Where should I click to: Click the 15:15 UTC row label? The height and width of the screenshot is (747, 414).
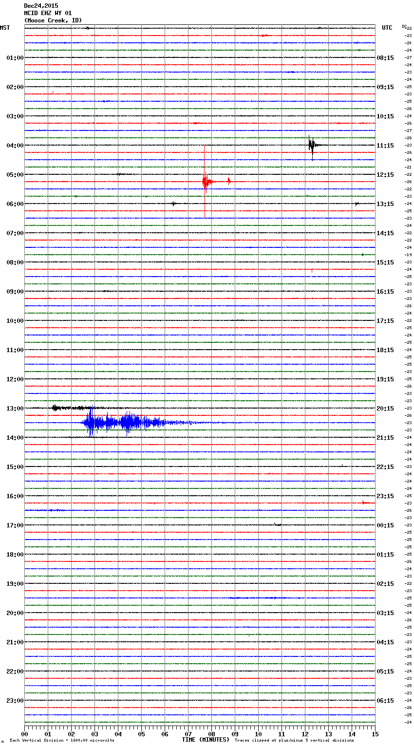[385, 262]
